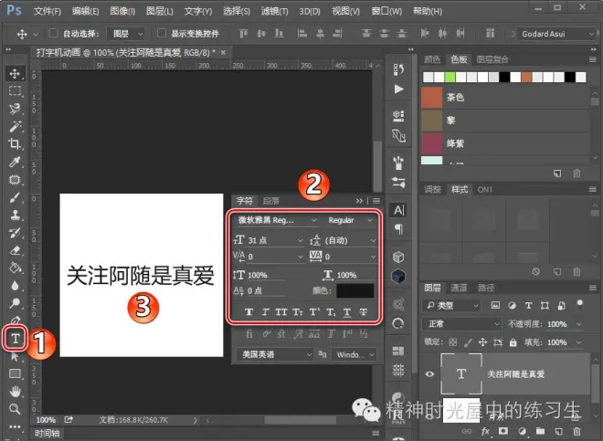Select the Rectangle shape tool
603x441 pixels.
15,373
